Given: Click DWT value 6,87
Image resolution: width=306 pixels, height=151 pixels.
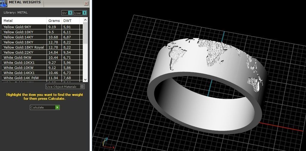Looking at the screenshot, I should [x=67, y=37].
